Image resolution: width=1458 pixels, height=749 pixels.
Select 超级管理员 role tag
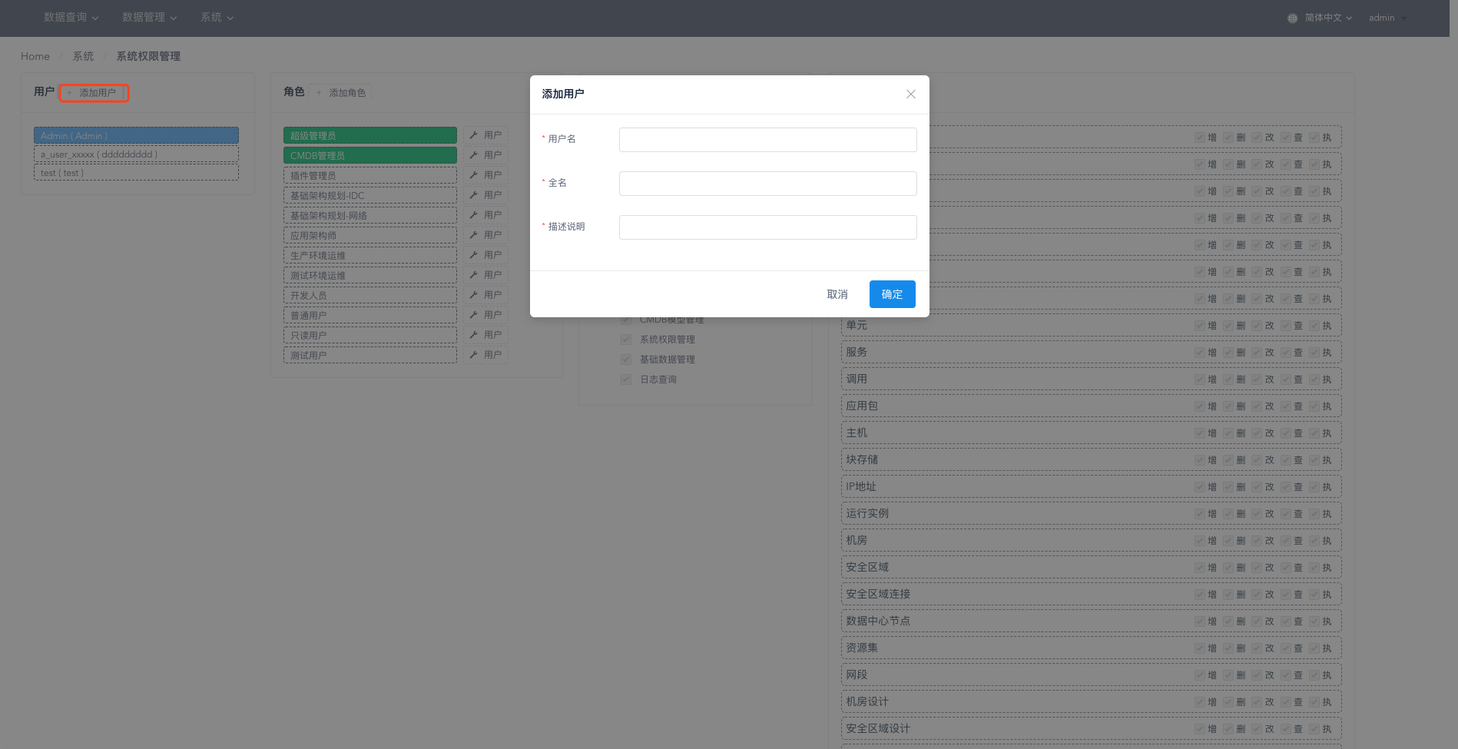click(370, 135)
